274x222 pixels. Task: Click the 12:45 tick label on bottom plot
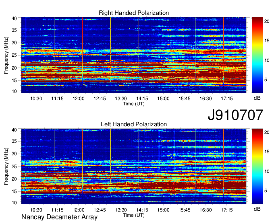[x=100, y=210]
